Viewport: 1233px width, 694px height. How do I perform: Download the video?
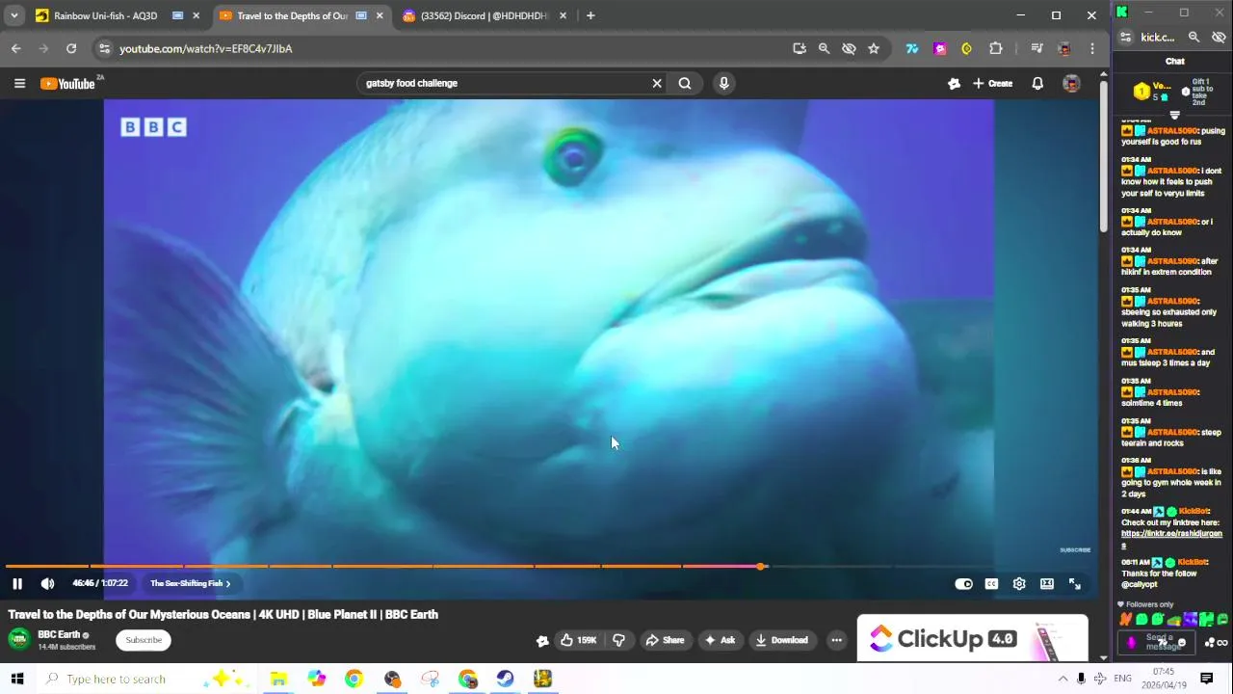click(x=781, y=640)
